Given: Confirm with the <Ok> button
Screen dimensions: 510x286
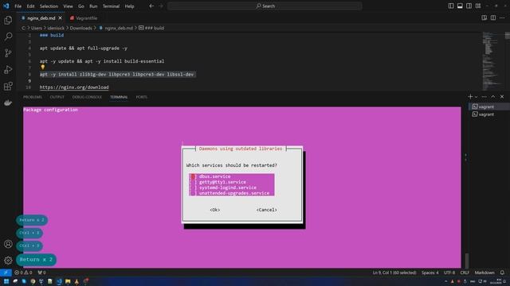Looking at the screenshot, I should point(215,210).
